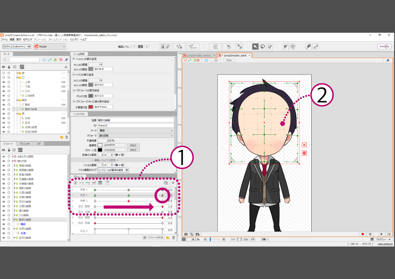Toggle visibility of 右耳 part

tap(4, 118)
